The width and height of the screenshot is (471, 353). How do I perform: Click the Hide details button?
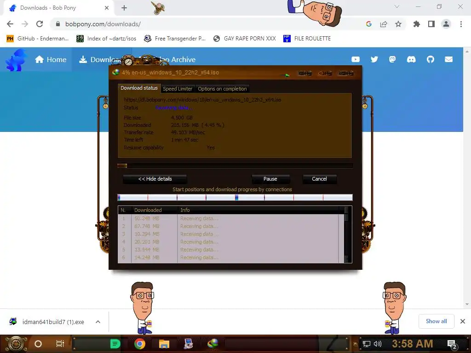(x=155, y=179)
